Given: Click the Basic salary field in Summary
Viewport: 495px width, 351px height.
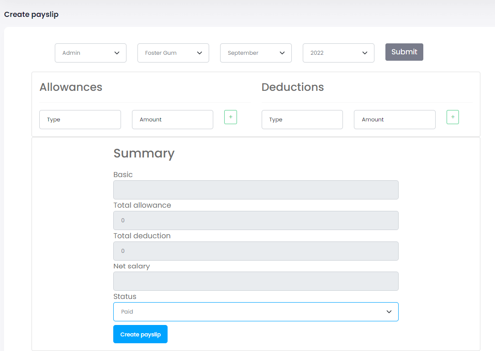Looking at the screenshot, I should (256, 190).
